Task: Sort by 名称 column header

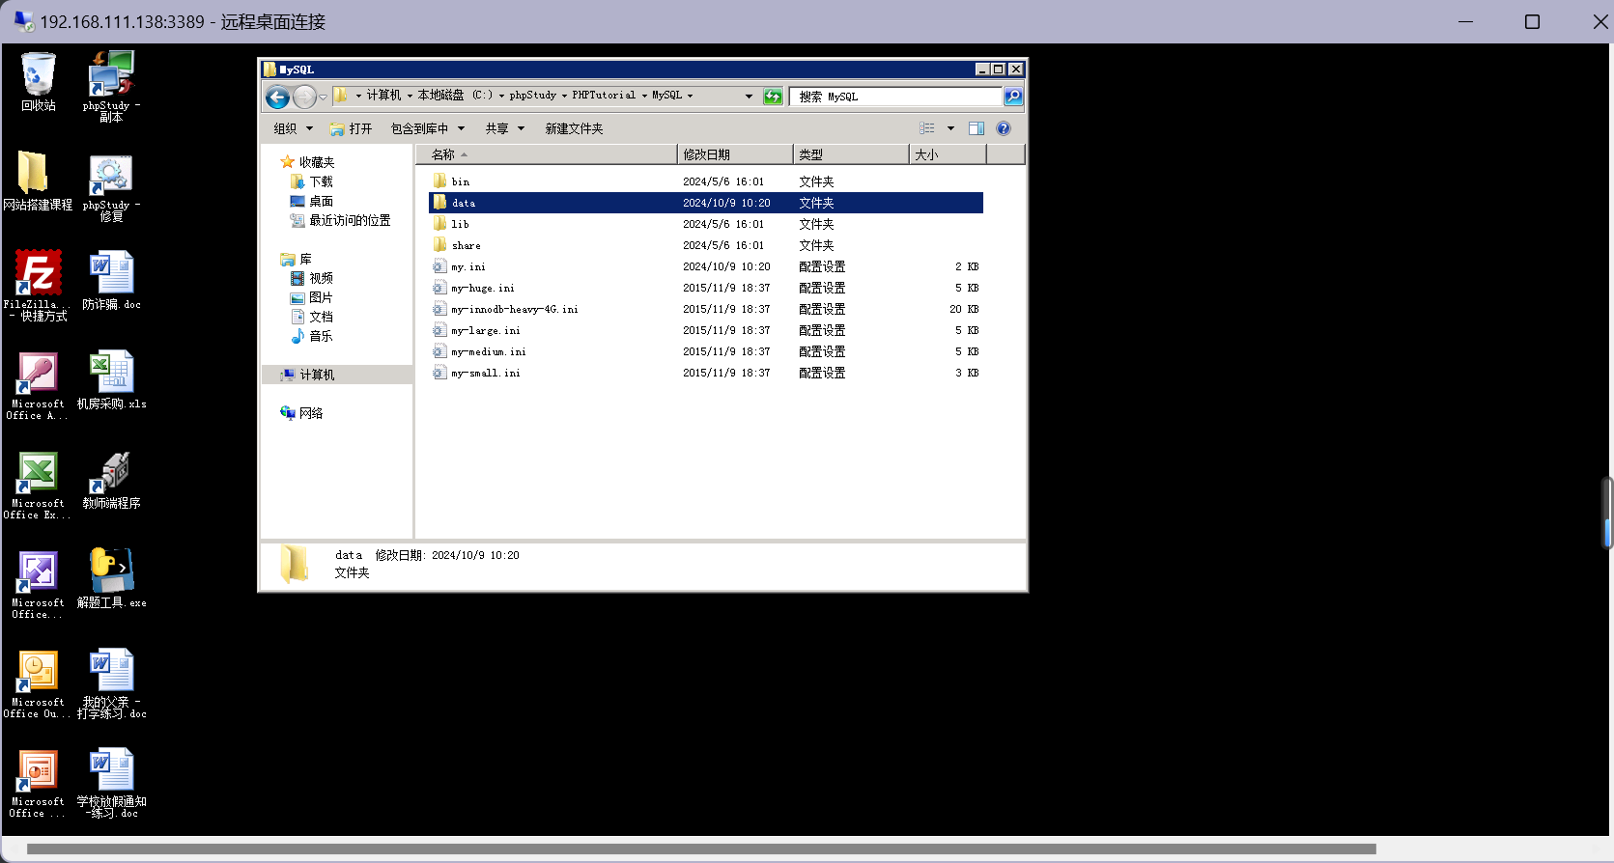Action: tap(547, 154)
